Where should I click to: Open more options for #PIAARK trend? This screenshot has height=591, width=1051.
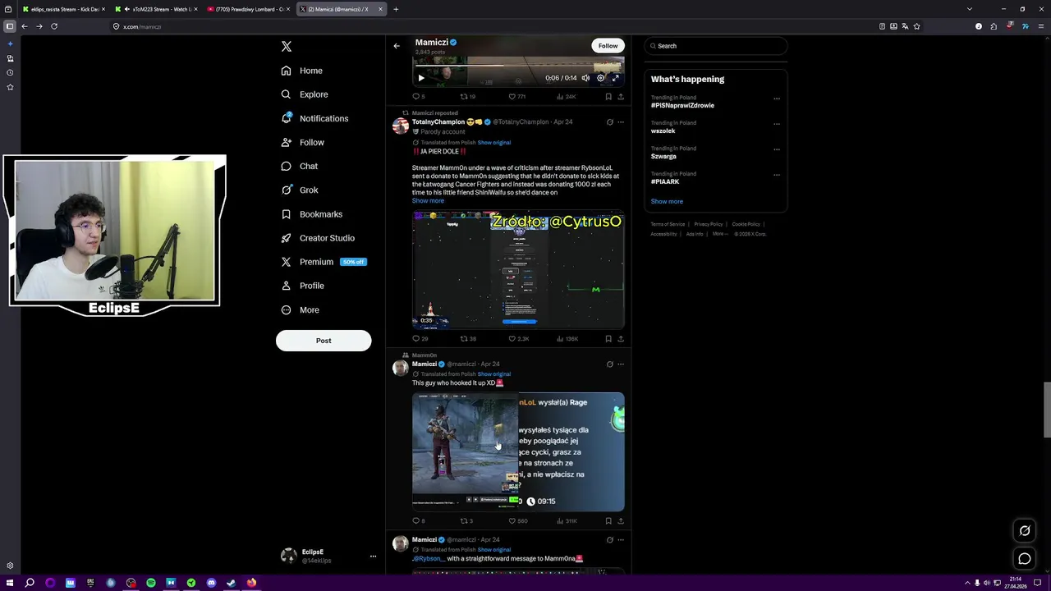(777, 175)
